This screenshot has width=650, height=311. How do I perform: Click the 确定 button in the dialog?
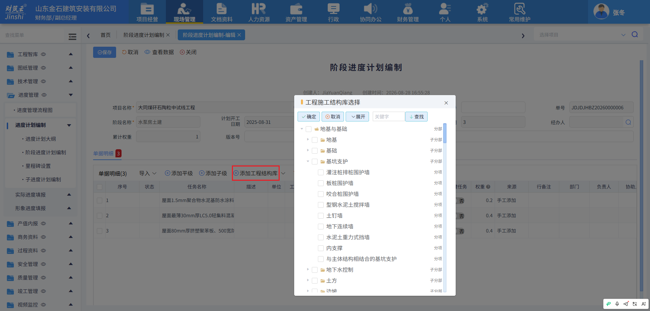(309, 116)
